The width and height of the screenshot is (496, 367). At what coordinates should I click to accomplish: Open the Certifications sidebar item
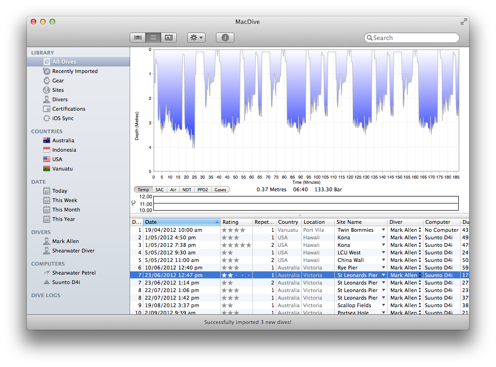[x=68, y=109]
